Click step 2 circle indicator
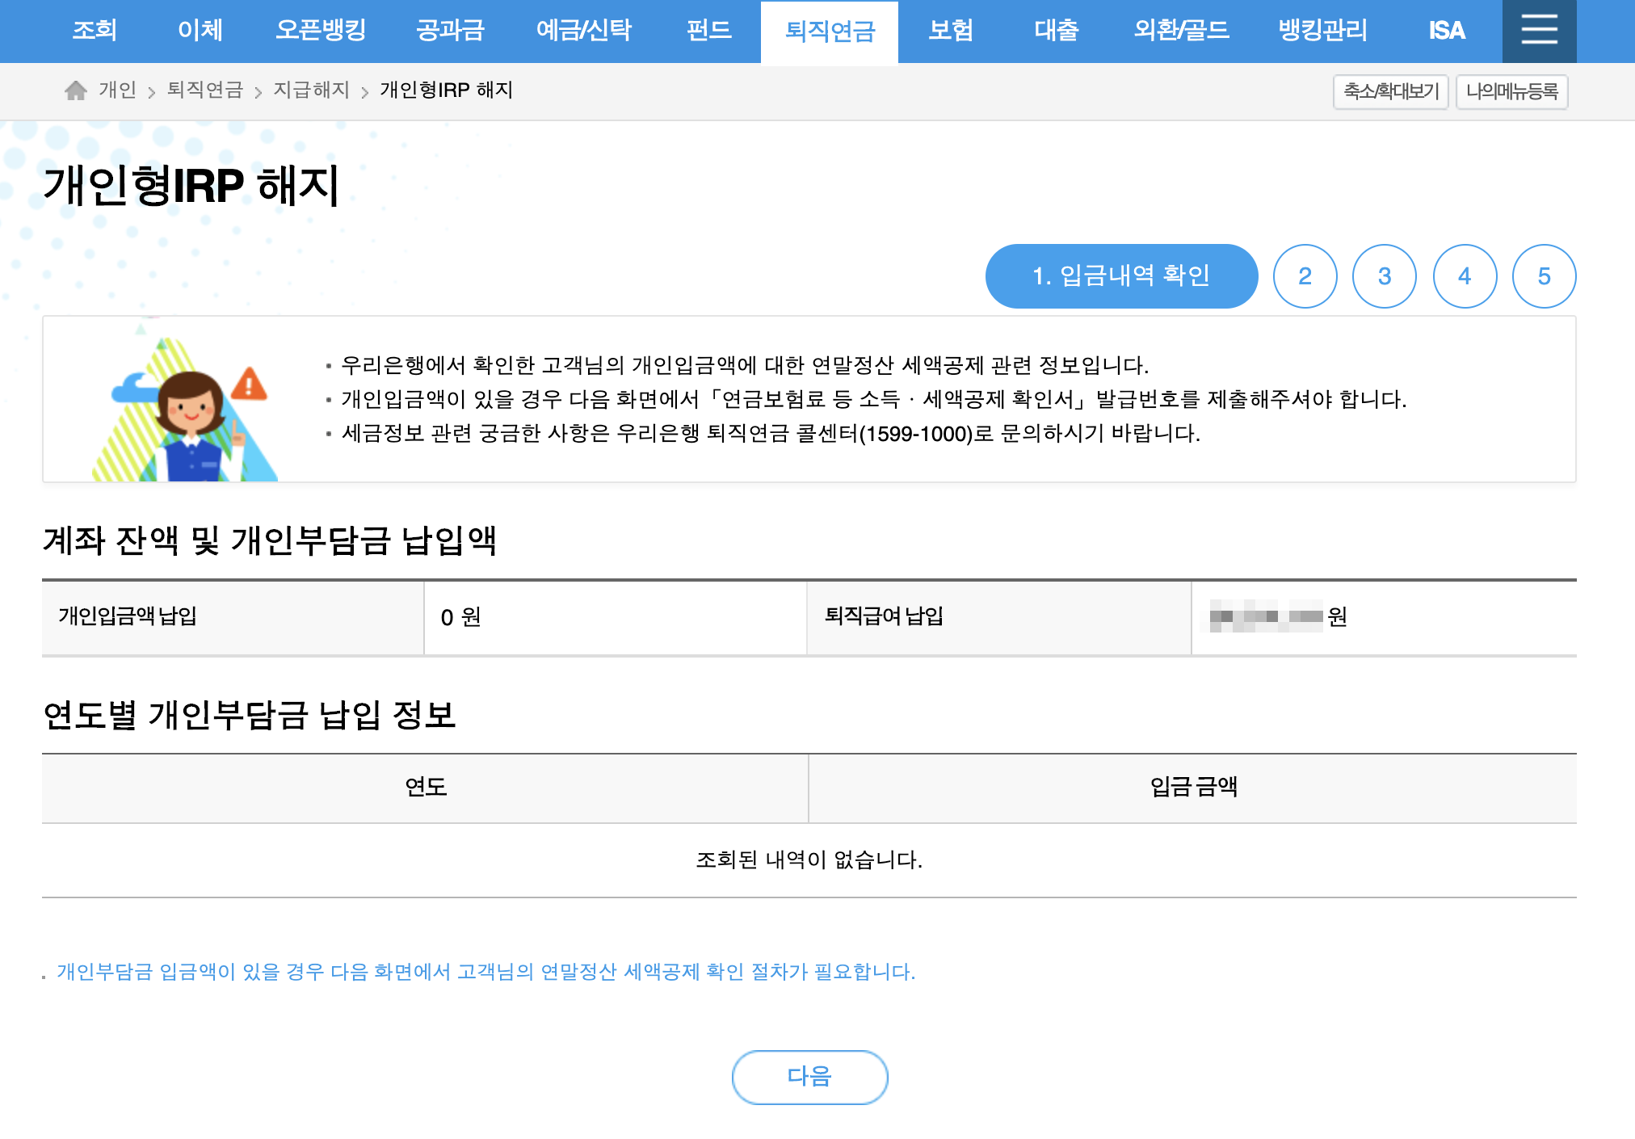 click(1305, 276)
